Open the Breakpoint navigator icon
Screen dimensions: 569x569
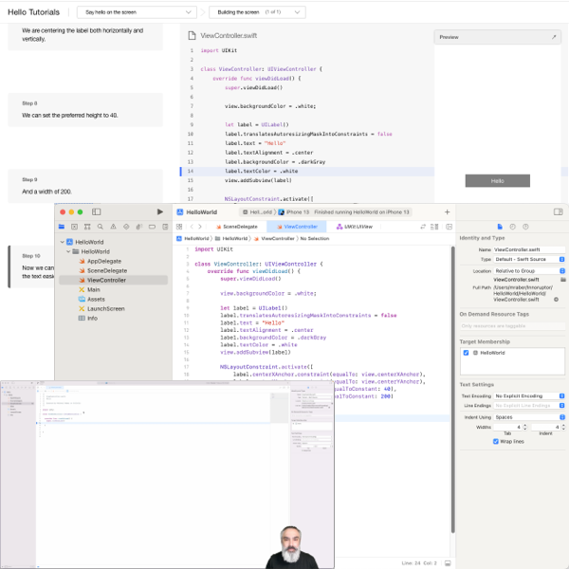[x=152, y=227]
